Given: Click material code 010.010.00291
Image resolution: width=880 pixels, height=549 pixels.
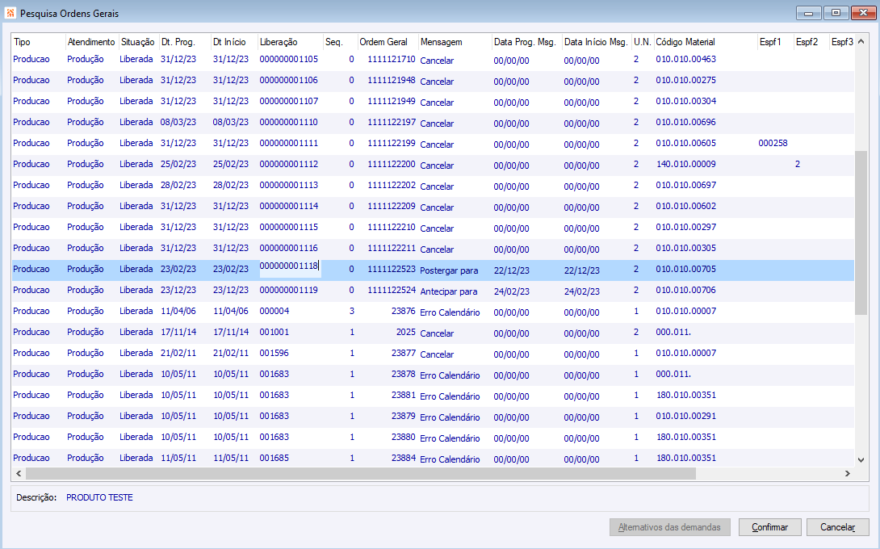Looking at the screenshot, I should click(685, 416).
